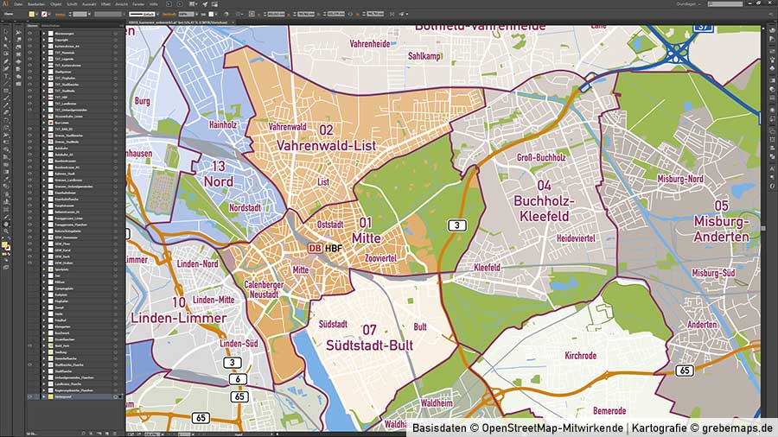Click the canvas vertical scrollbar thumb
The height and width of the screenshot is (437, 778).
[x=763, y=228]
